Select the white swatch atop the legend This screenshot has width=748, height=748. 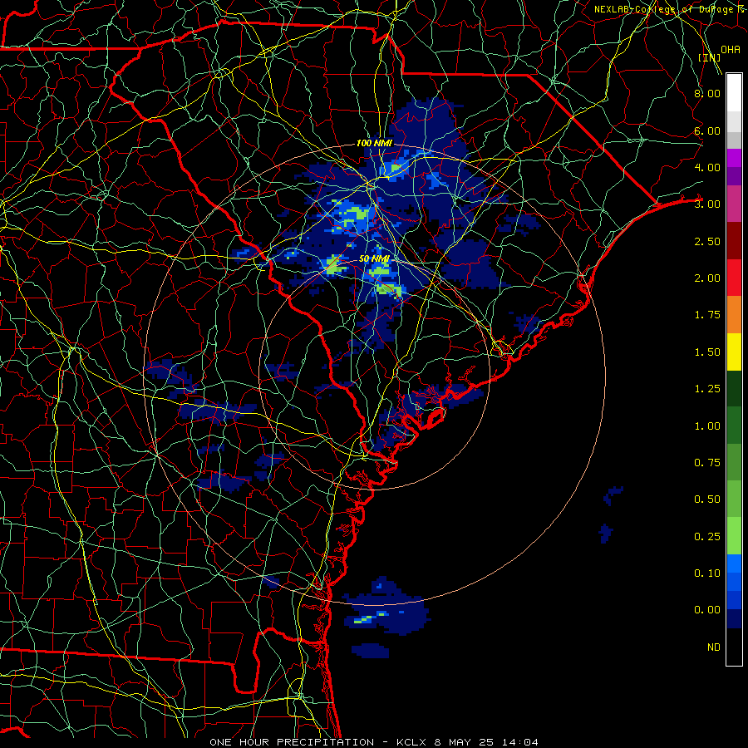734,93
